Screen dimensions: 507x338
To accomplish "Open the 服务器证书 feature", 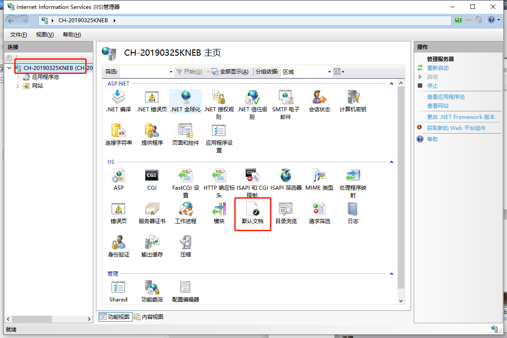I will point(152,214).
